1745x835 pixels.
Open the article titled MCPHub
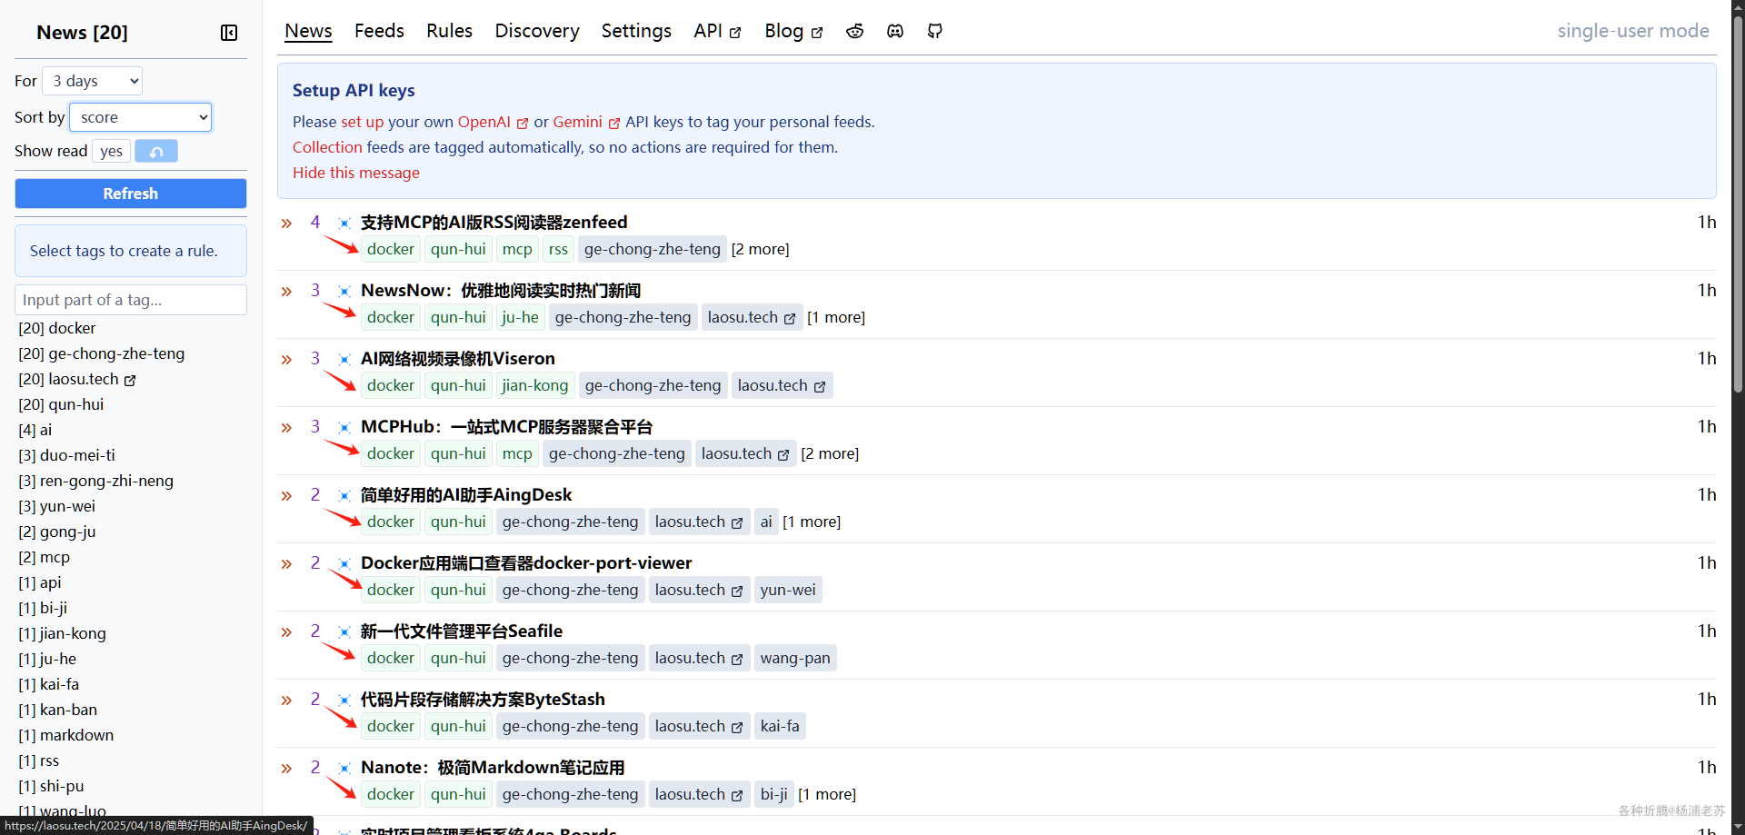[506, 427]
